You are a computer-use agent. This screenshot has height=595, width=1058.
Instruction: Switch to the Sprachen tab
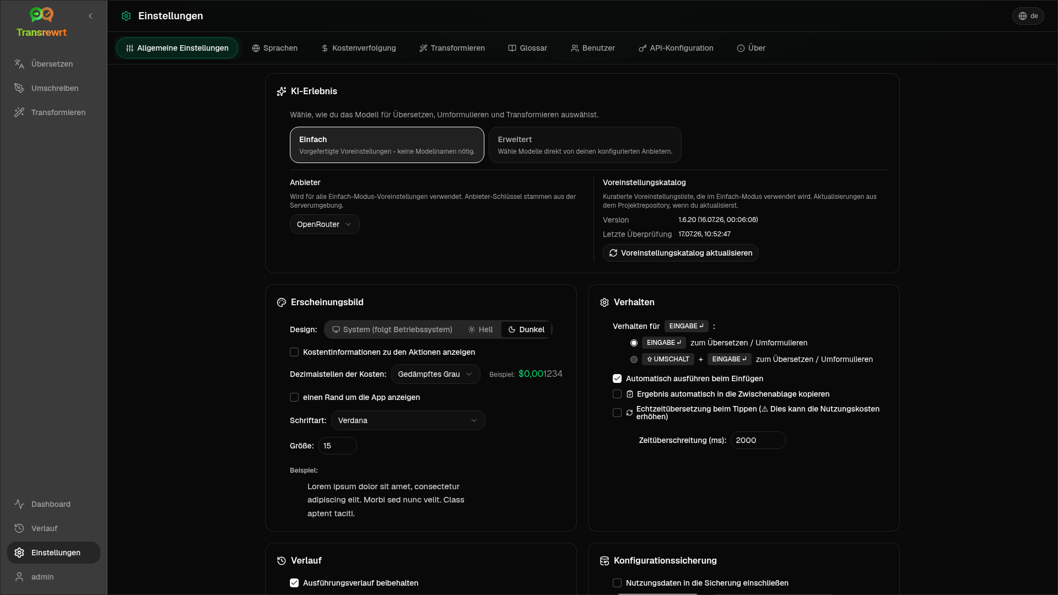pyautogui.click(x=274, y=48)
